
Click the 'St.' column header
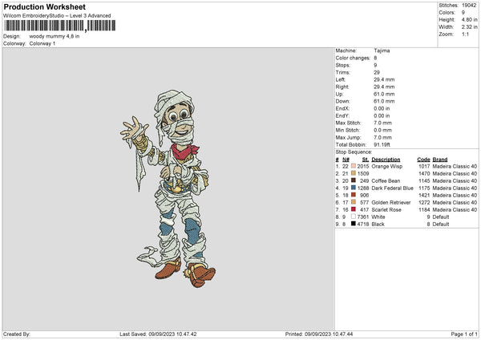tap(366, 160)
